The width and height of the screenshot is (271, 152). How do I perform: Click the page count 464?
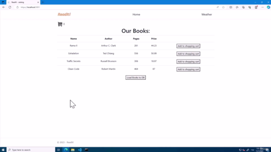(136, 69)
